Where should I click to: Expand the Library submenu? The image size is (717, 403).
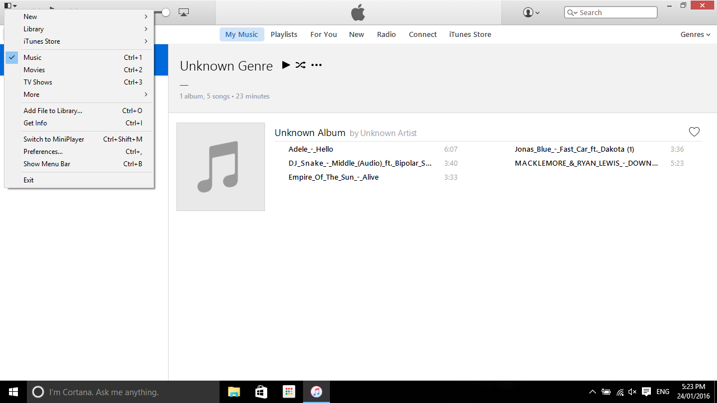pos(79,29)
